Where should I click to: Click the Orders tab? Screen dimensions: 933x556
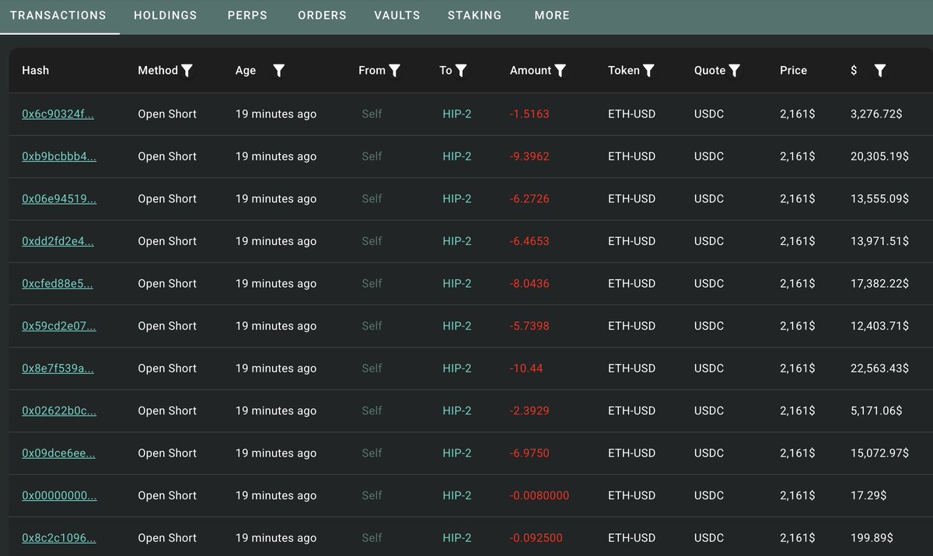pyautogui.click(x=322, y=16)
